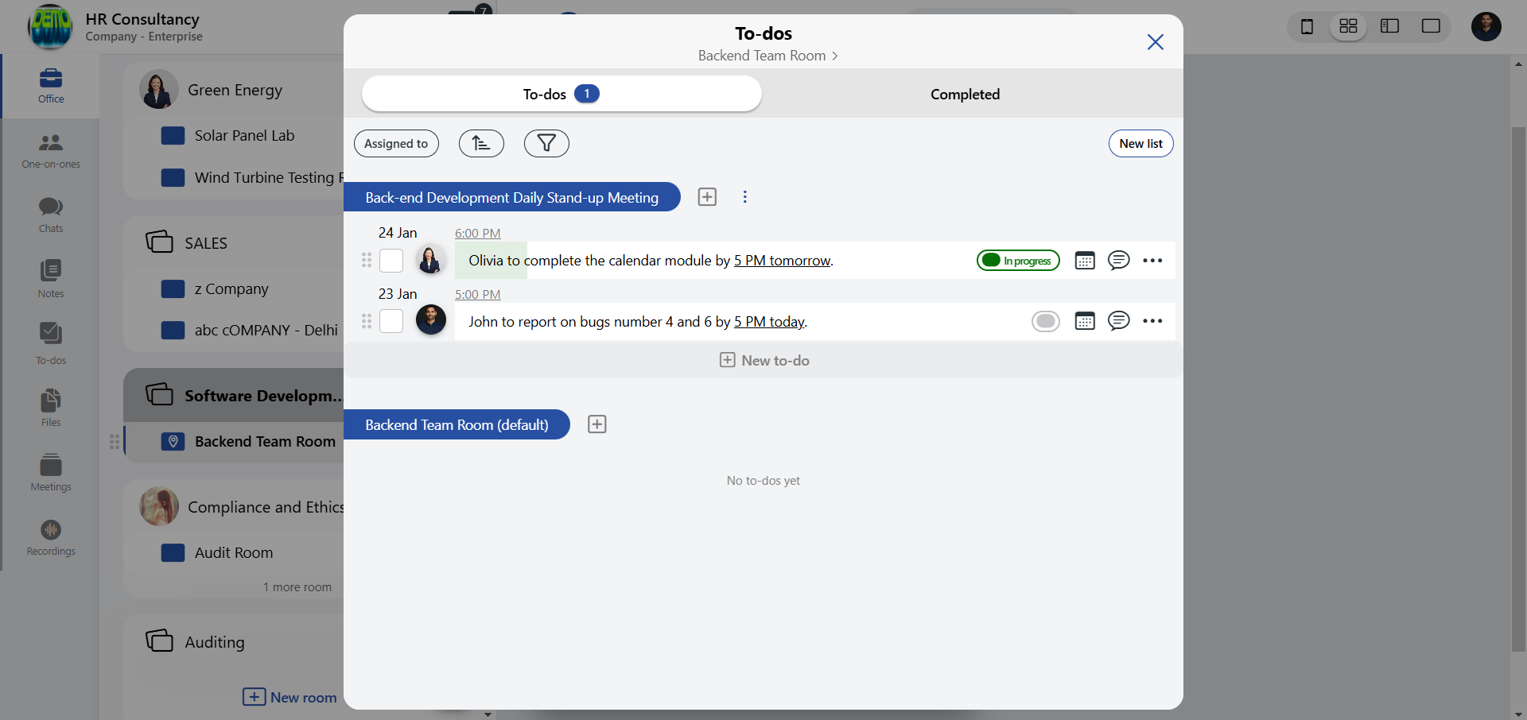This screenshot has height=720, width=1527.
Task: Click the New list button
Action: pos(1140,143)
